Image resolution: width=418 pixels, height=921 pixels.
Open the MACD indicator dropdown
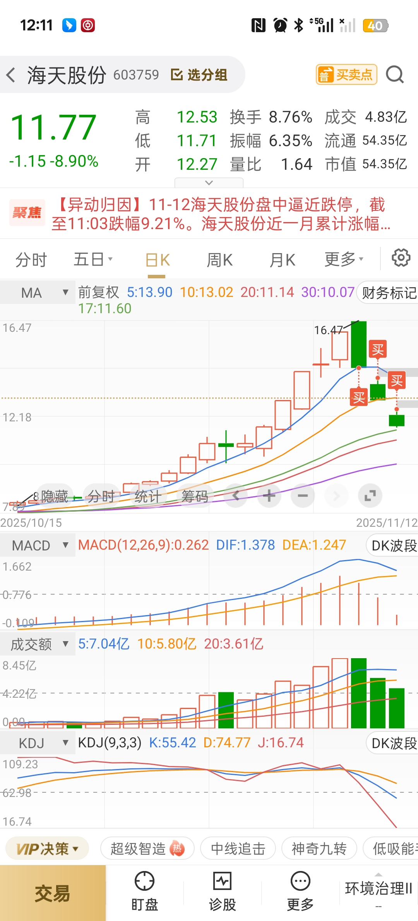coord(38,545)
